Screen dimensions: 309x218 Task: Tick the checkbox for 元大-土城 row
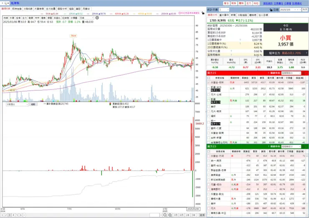pyautogui.click(x=208, y=95)
